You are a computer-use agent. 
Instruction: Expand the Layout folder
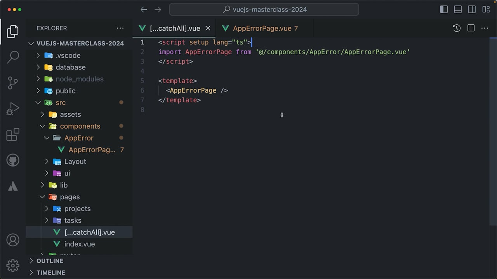coord(47,162)
